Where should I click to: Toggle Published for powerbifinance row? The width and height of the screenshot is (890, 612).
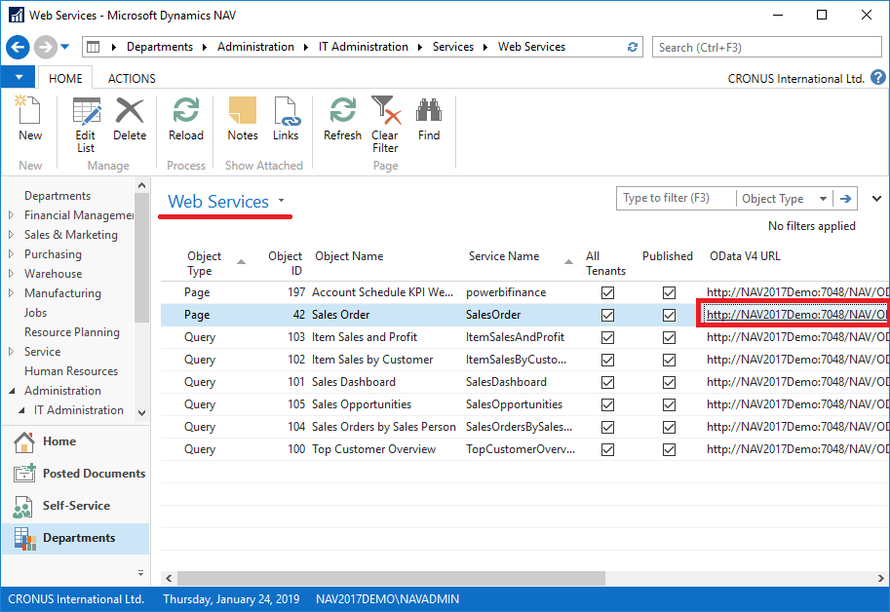[x=669, y=292]
